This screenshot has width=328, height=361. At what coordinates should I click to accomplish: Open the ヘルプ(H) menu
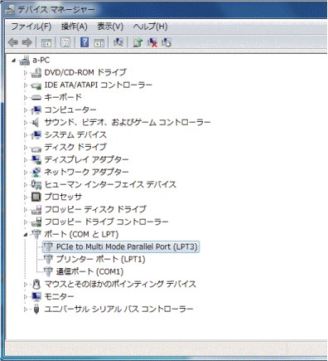pyautogui.click(x=150, y=27)
